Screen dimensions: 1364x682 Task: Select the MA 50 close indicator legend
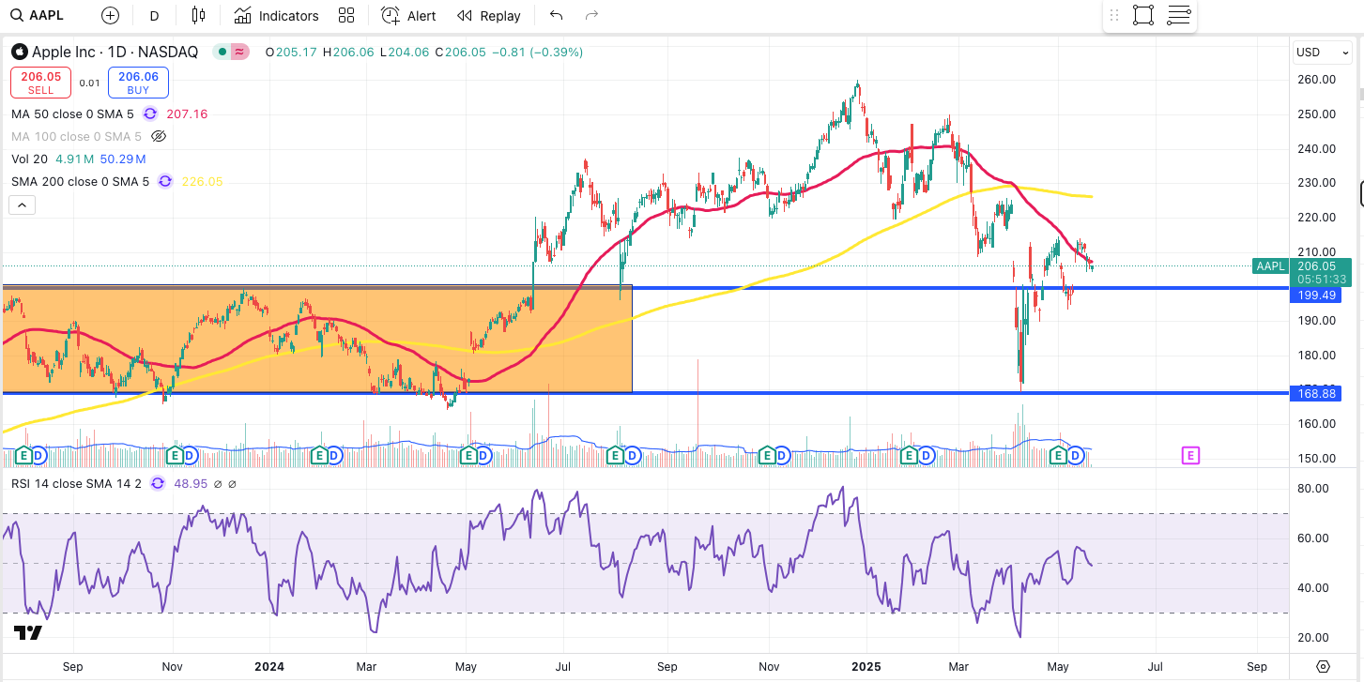73,114
